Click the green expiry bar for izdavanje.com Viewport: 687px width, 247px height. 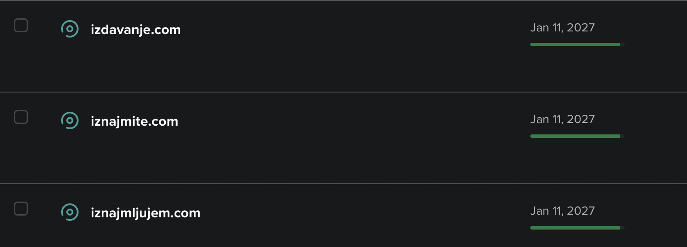(x=575, y=45)
